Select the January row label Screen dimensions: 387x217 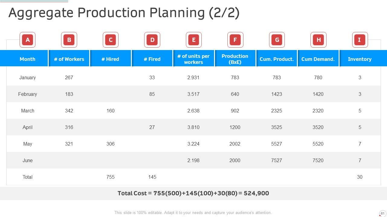click(28, 77)
